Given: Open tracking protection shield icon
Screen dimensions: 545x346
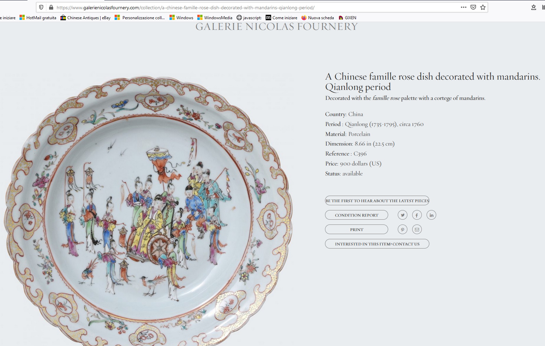Looking at the screenshot, I should click(41, 7).
